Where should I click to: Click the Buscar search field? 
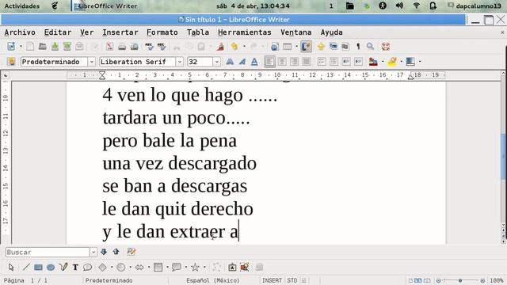[x=48, y=252]
